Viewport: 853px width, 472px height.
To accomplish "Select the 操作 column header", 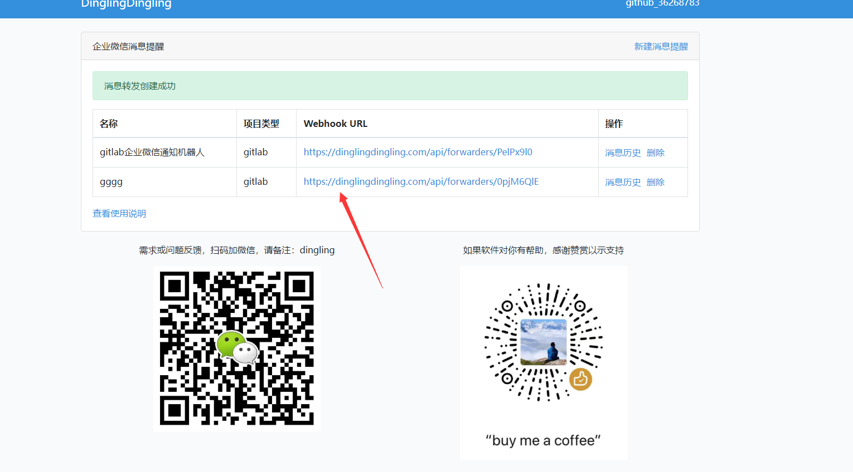I will click(x=643, y=124).
